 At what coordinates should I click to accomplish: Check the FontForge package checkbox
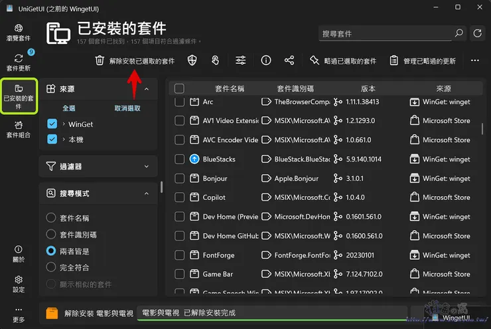pyautogui.click(x=179, y=255)
